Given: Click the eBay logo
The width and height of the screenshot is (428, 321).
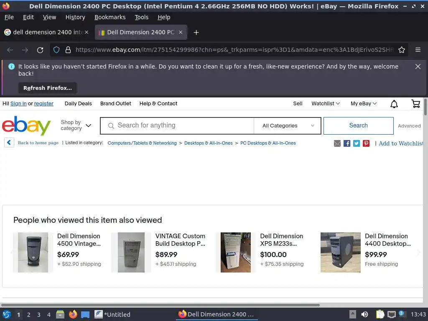Looking at the screenshot, I should [26, 125].
